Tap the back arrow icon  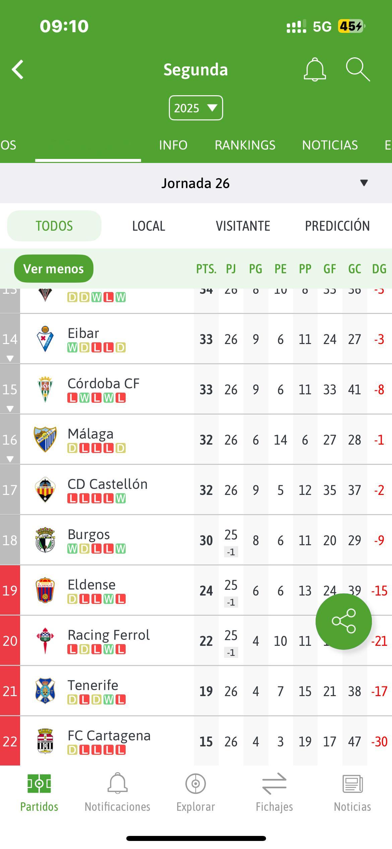click(x=18, y=70)
